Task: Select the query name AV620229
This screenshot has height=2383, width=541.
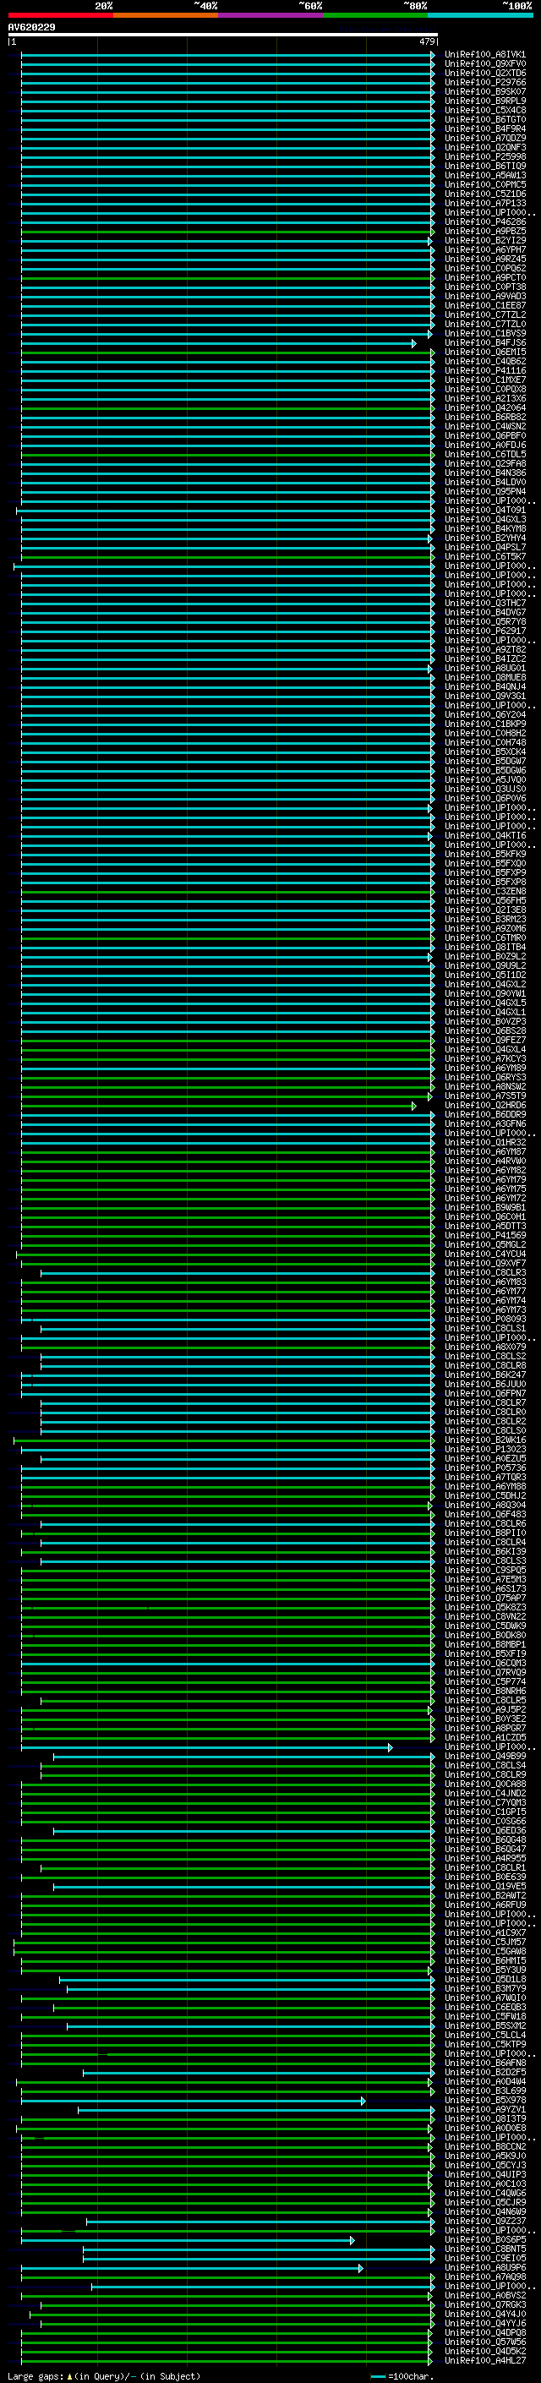Action: pos(31,27)
